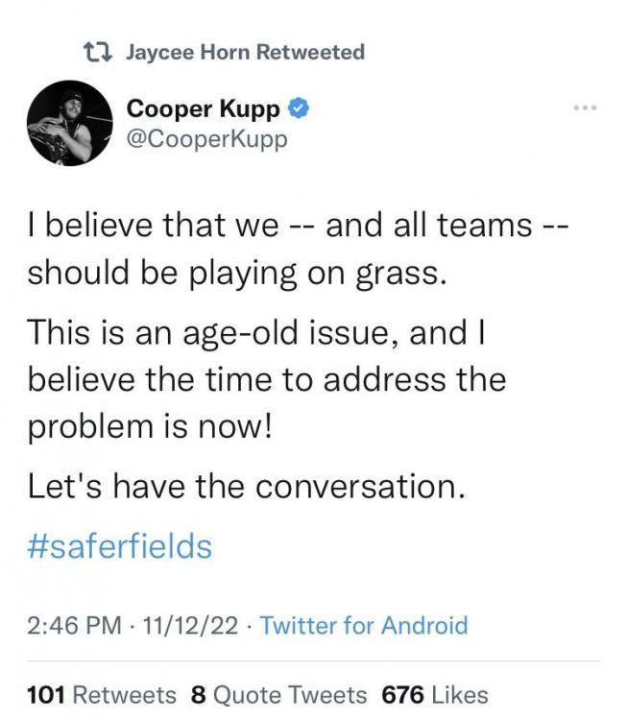View the 101 Retweets list

[102, 694]
